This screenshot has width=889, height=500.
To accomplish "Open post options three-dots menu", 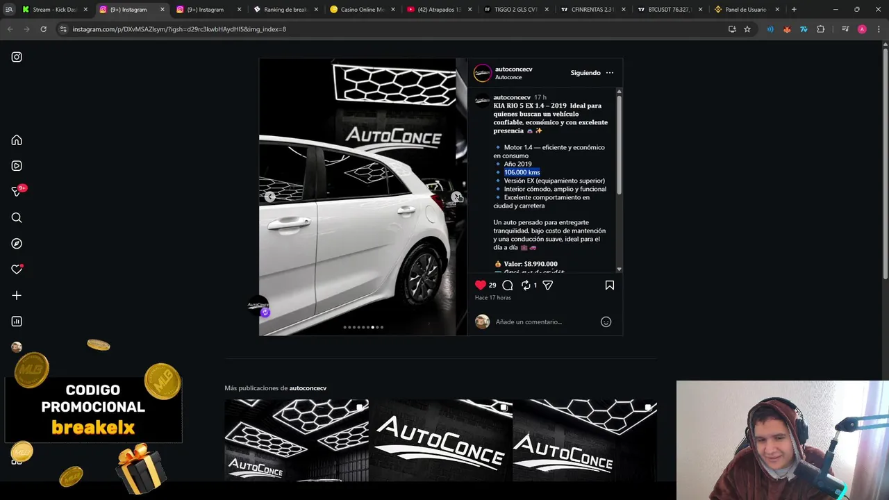I will (x=610, y=73).
